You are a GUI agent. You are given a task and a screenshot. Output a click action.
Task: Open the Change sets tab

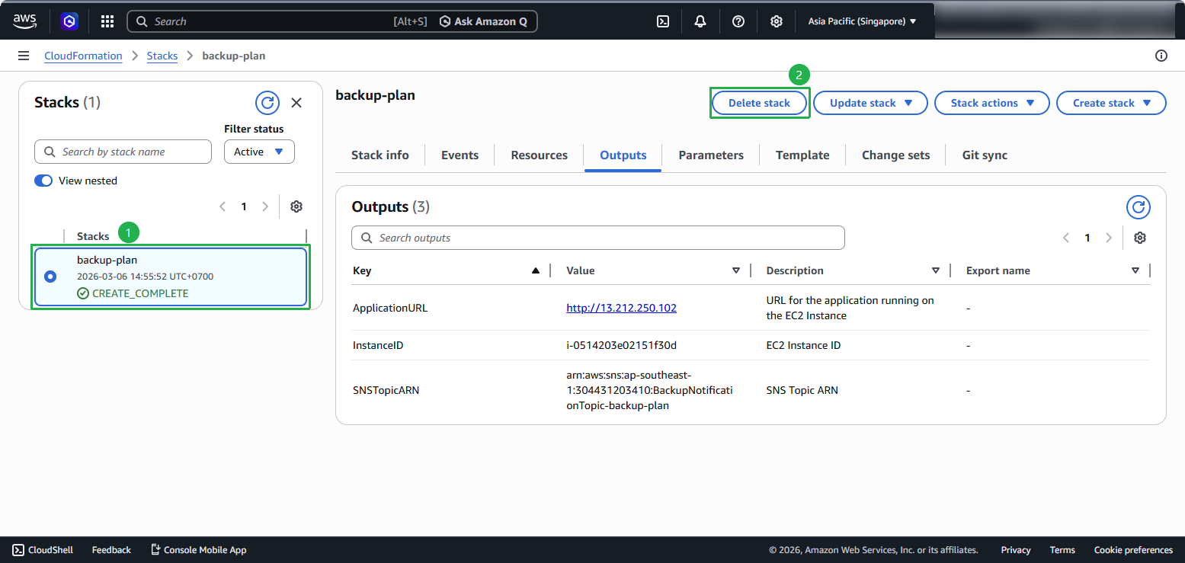coord(896,155)
